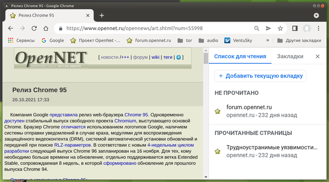Open Другие закладки folder
Screen dimensions: 329x182
point(299,40)
